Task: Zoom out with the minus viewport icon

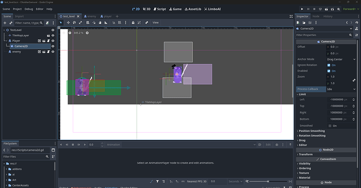Action: tap(70, 33)
